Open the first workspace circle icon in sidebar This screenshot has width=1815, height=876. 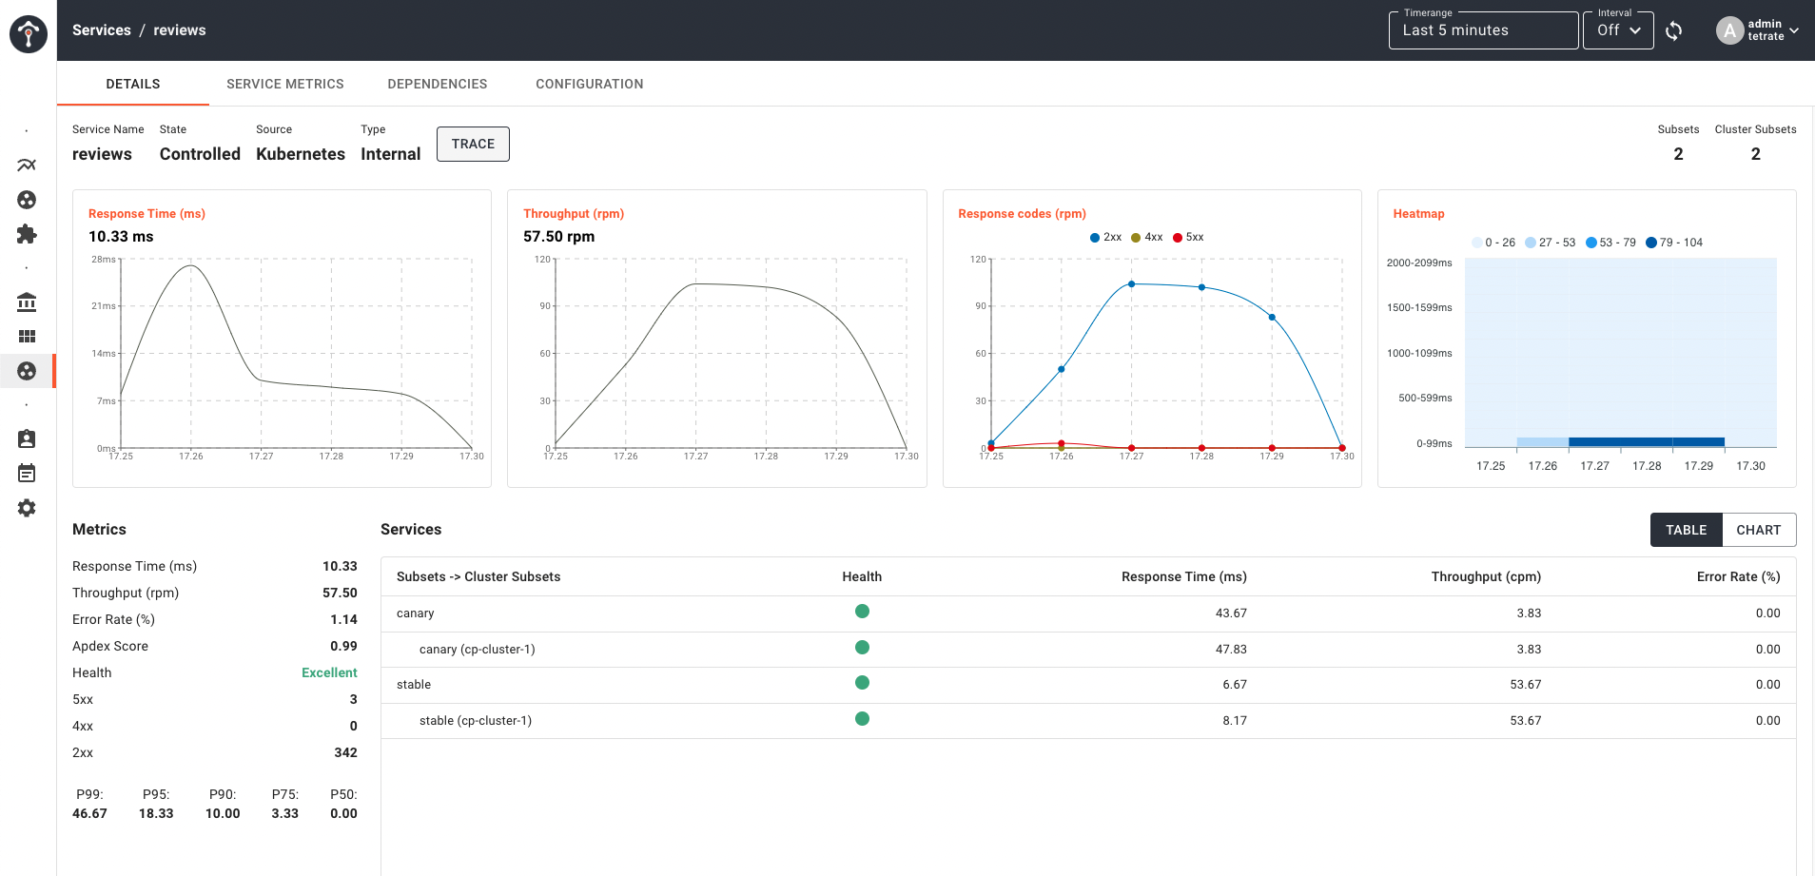pyautogui.click(x=27, y=200)
